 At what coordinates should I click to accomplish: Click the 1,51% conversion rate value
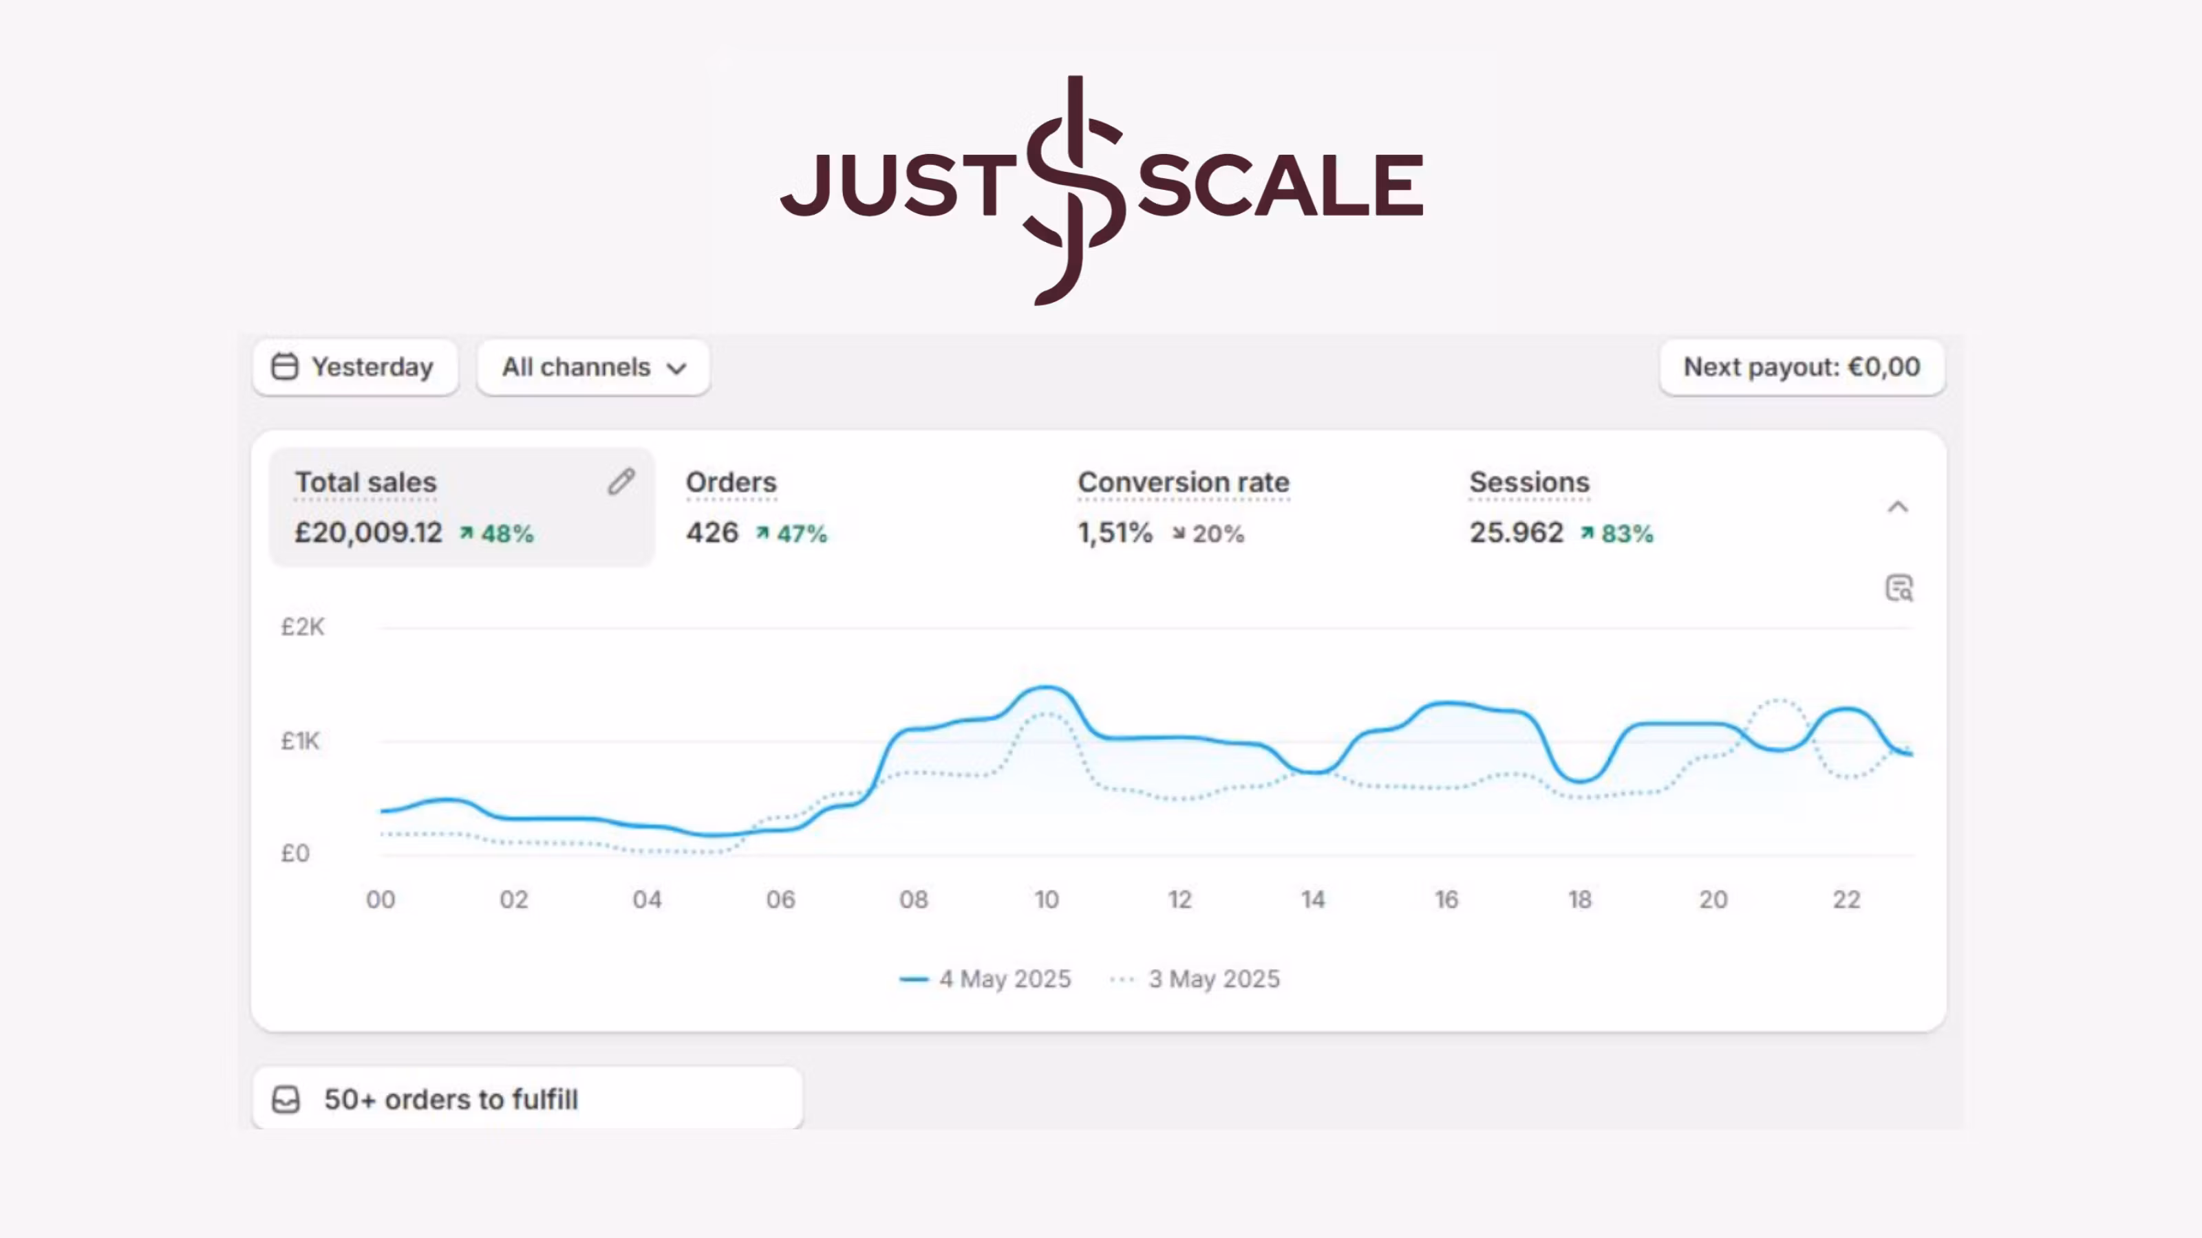coord(1115,532)
